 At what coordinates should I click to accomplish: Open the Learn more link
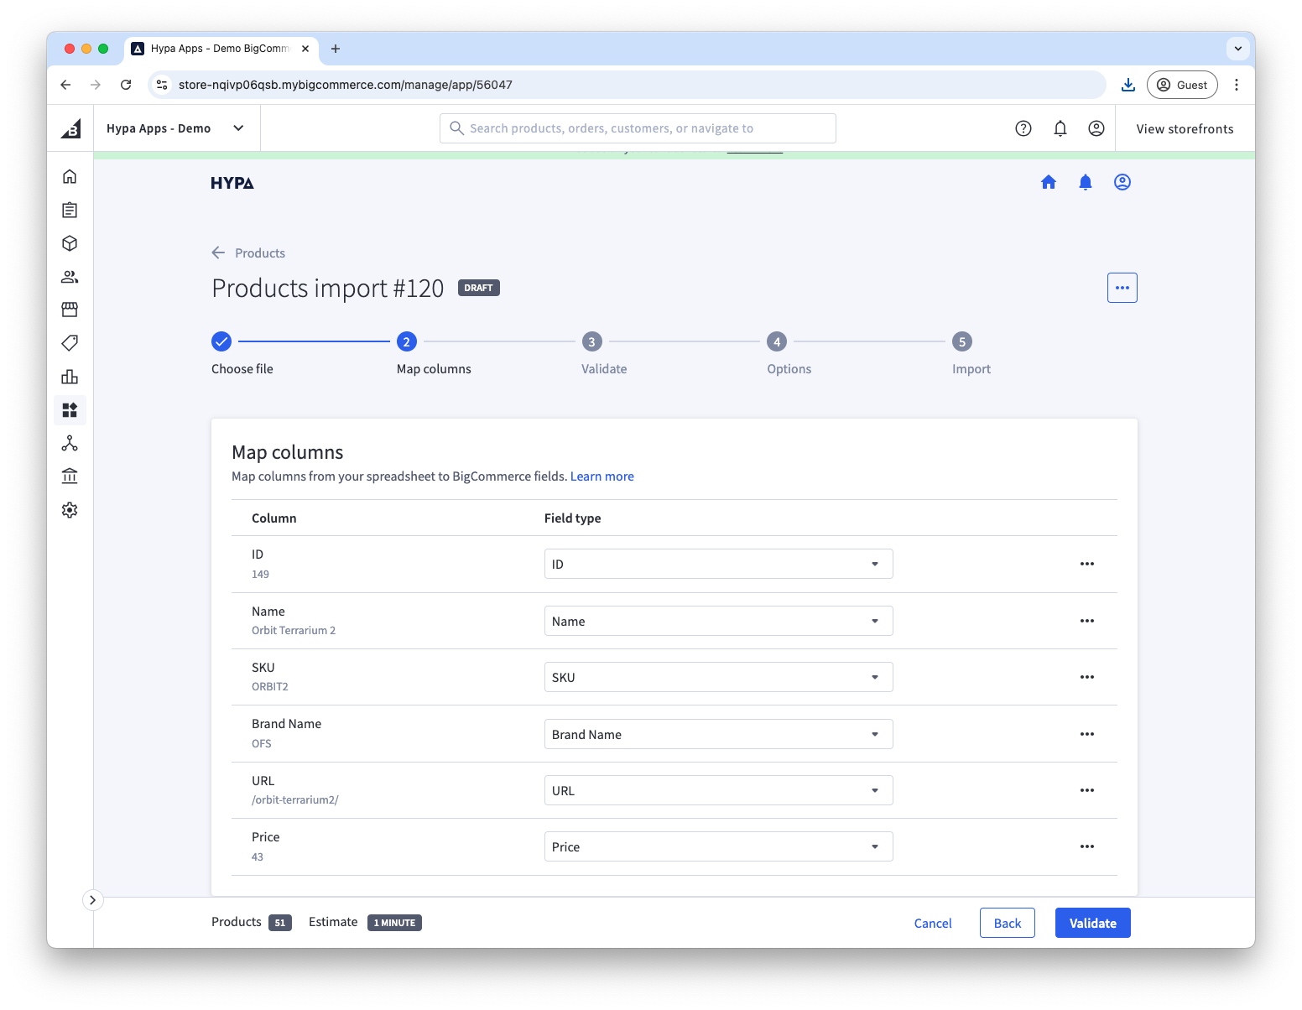(x=602, y=476)
